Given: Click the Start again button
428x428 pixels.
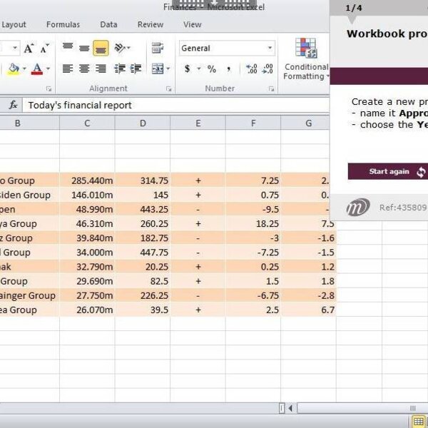Looking at the screenshot, I should (x=388, y=171).
